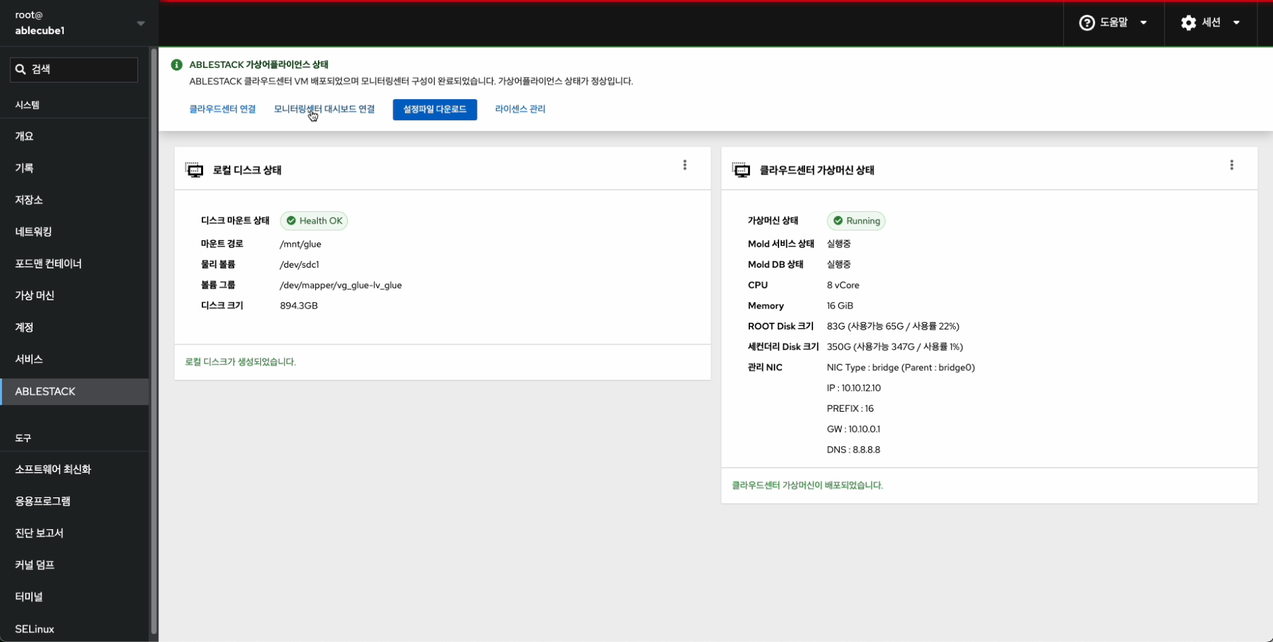Focus the 검색 search input field
The height and width of the screenshot is (642, 1273).
point(82,69)
